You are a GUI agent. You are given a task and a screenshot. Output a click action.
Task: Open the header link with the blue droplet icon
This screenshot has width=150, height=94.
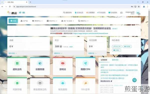79,13
